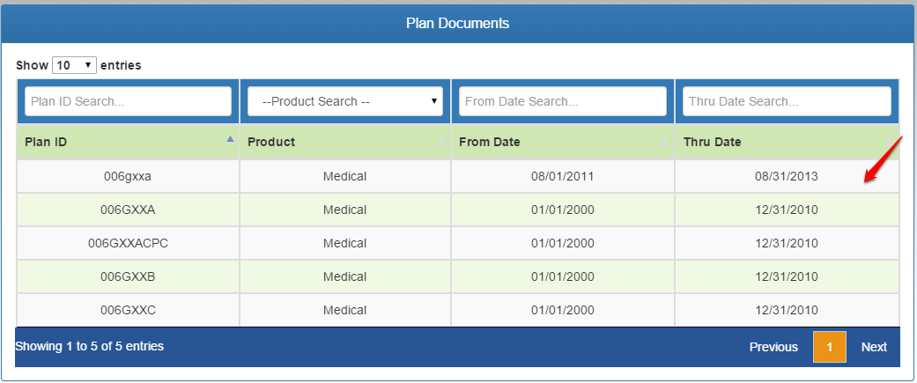This screenshot has width=917, height=383.
Task: Expand the Product Search dropdown
Action: coord(345,101)
